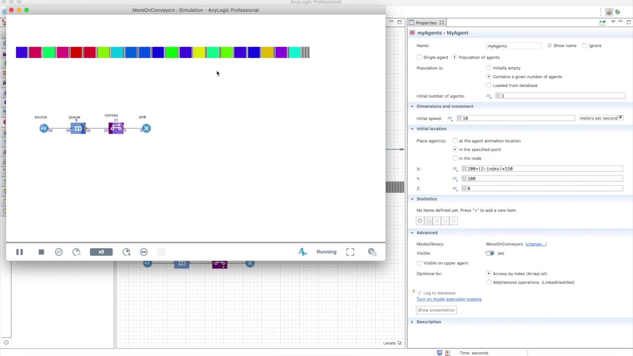Select Access by index ArrayList option
This screenshot has width=633, height=356.
[x=489, y=273]
